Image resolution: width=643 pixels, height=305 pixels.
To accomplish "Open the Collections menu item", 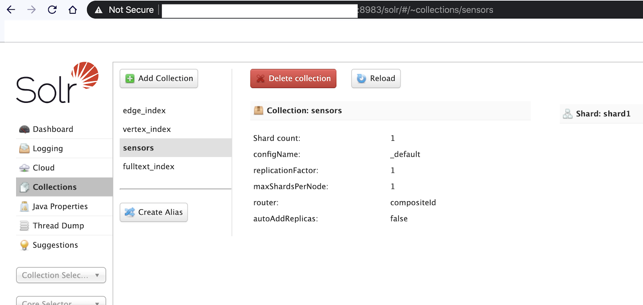I will pos(64,187).
